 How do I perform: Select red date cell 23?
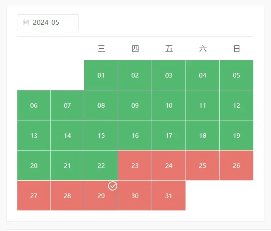pos(135,165)
